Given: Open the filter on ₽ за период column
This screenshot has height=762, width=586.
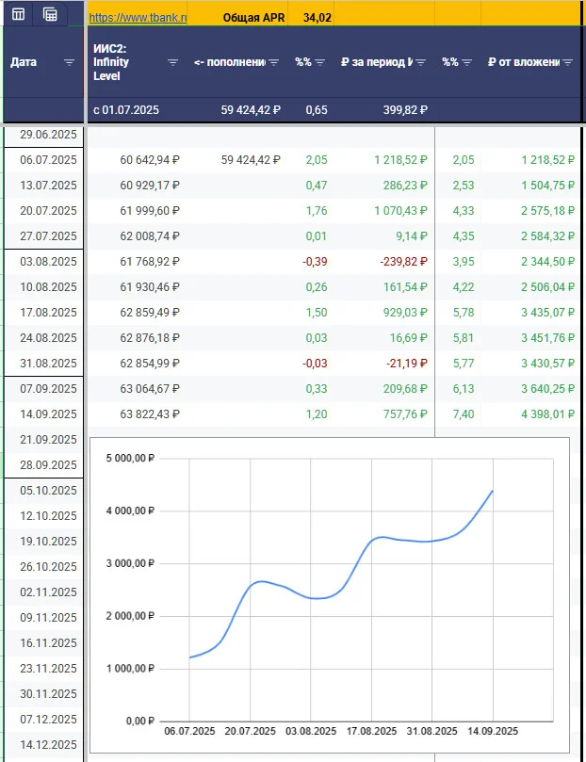Looking at the screenshot, I should (x=421, y=62).
